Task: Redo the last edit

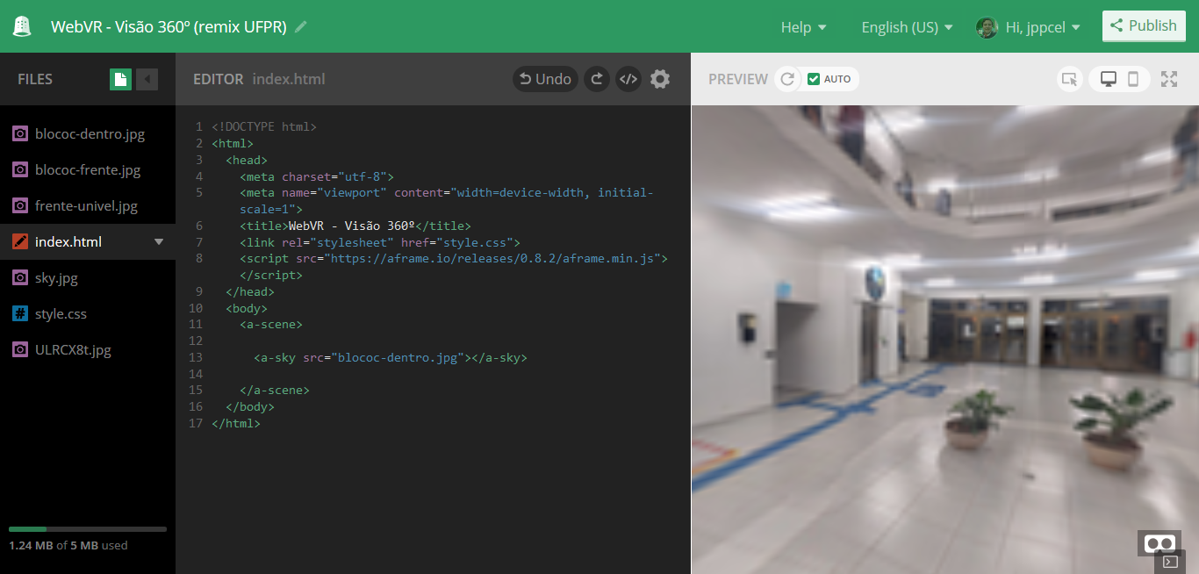Action: pyautogui.click(x=596, y=79)
